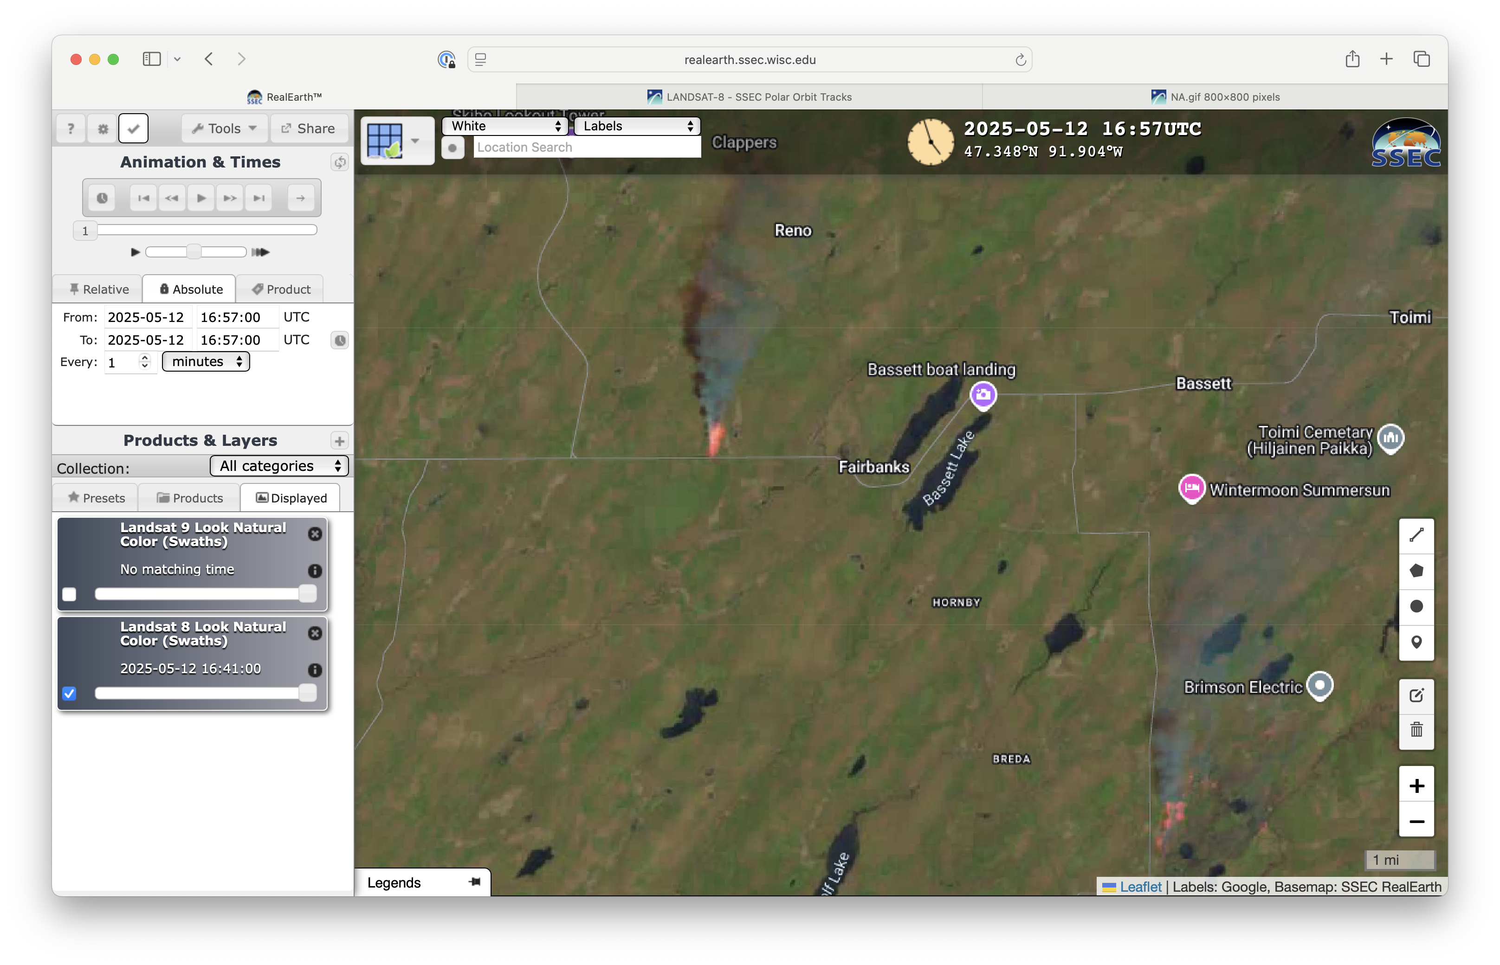Open the White label color dropdown
The image size is (1500, 965).
tap(505, 126)
